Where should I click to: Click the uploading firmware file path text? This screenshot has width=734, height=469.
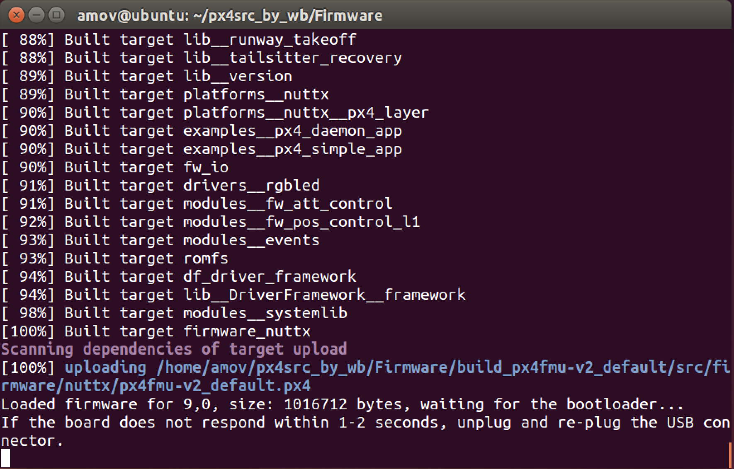[365, 377]
